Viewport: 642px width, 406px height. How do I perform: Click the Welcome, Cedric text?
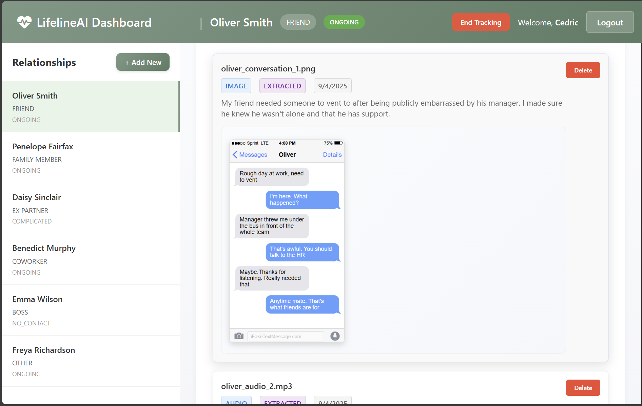[x=548, y=23]
